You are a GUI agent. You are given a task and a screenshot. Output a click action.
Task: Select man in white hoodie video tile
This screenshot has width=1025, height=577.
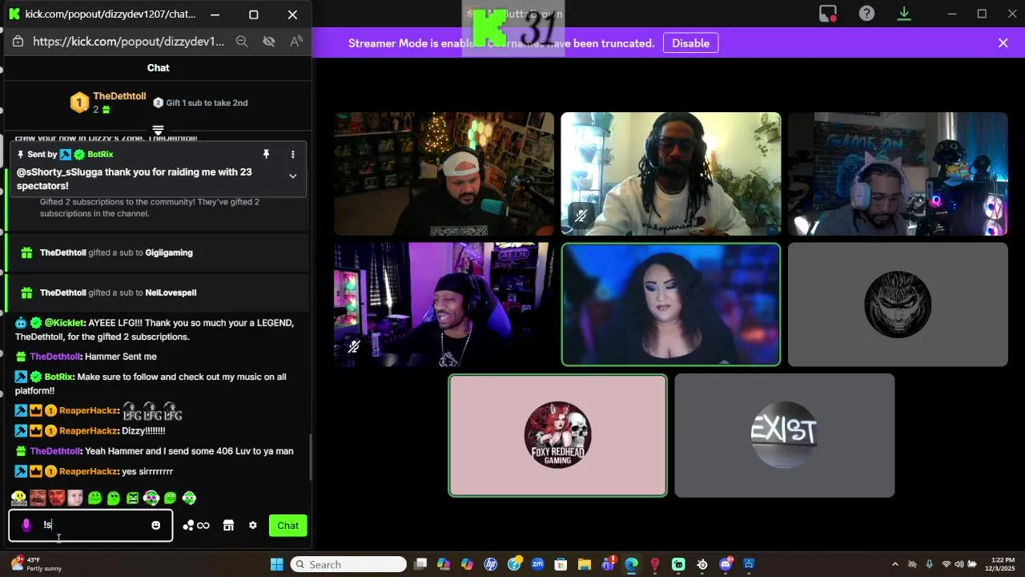(x=671, y=174)
